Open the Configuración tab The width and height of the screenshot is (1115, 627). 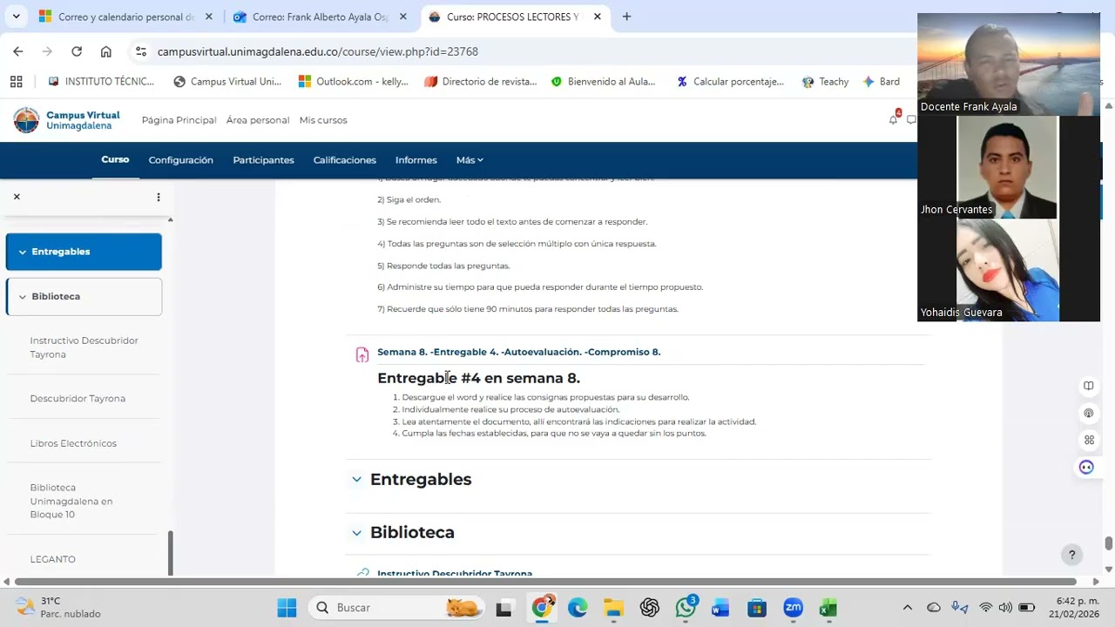(x=180, y=160)
